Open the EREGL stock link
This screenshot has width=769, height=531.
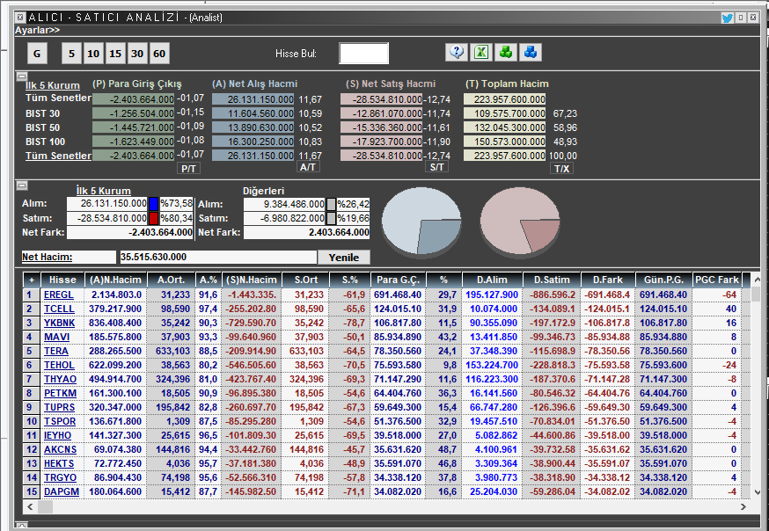(58, 295)
